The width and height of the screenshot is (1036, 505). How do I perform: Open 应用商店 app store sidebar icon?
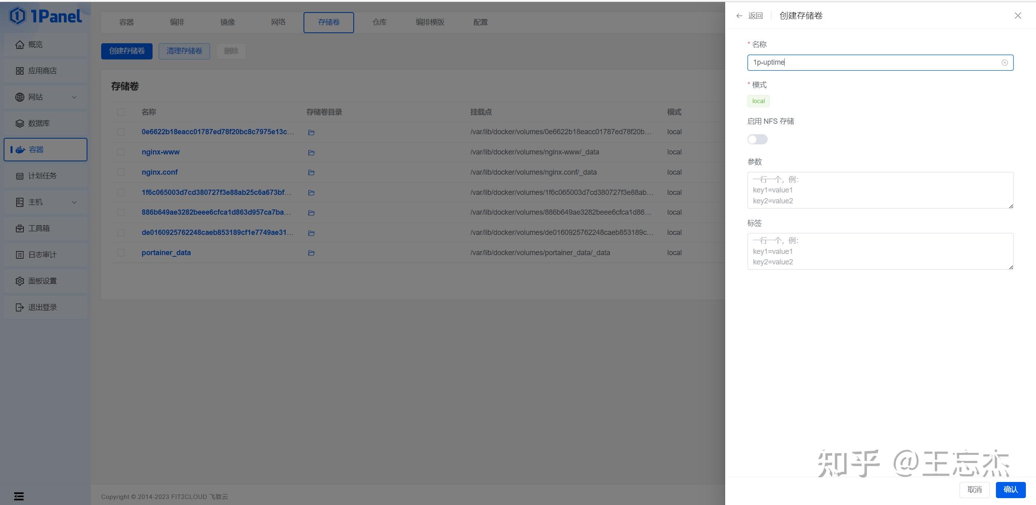pyautogui.click(x=20, y=71)
